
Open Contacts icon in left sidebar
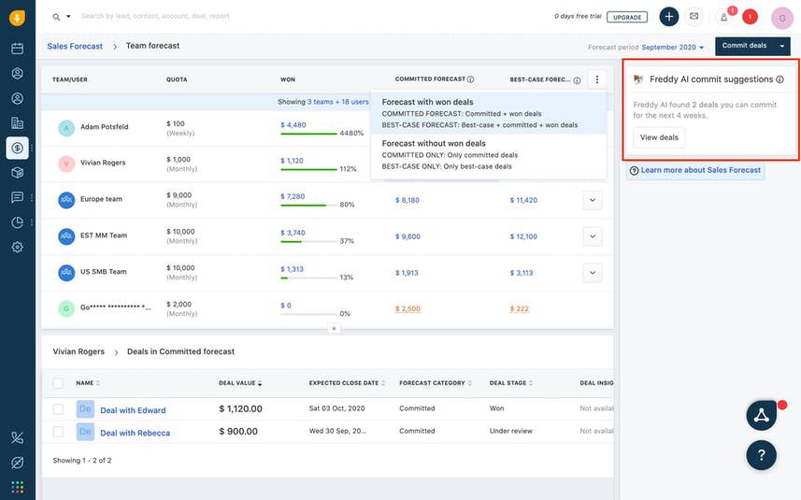[18, 98]
